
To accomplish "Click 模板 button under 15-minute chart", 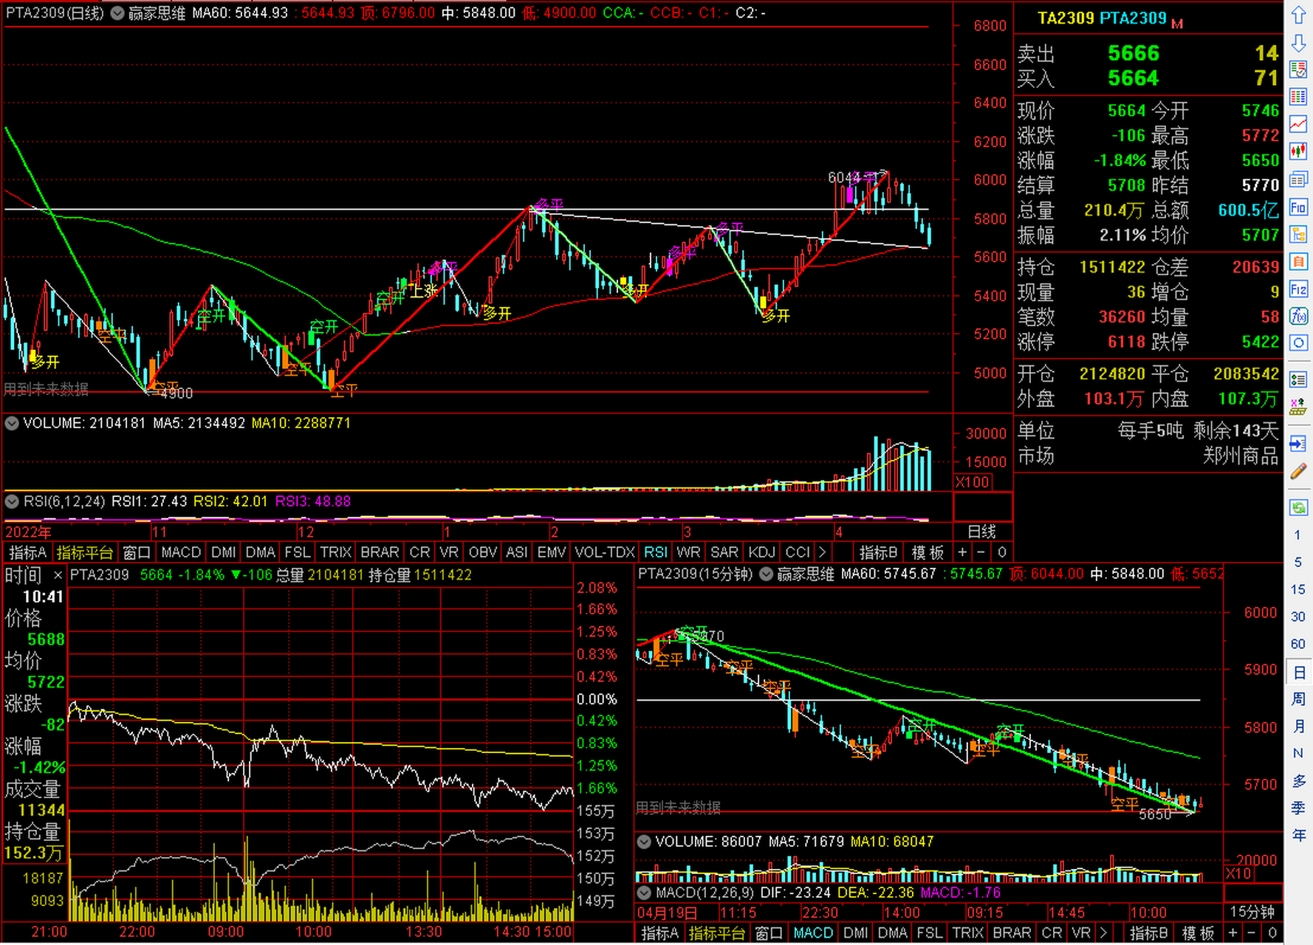I will (x=1198, y=933).
